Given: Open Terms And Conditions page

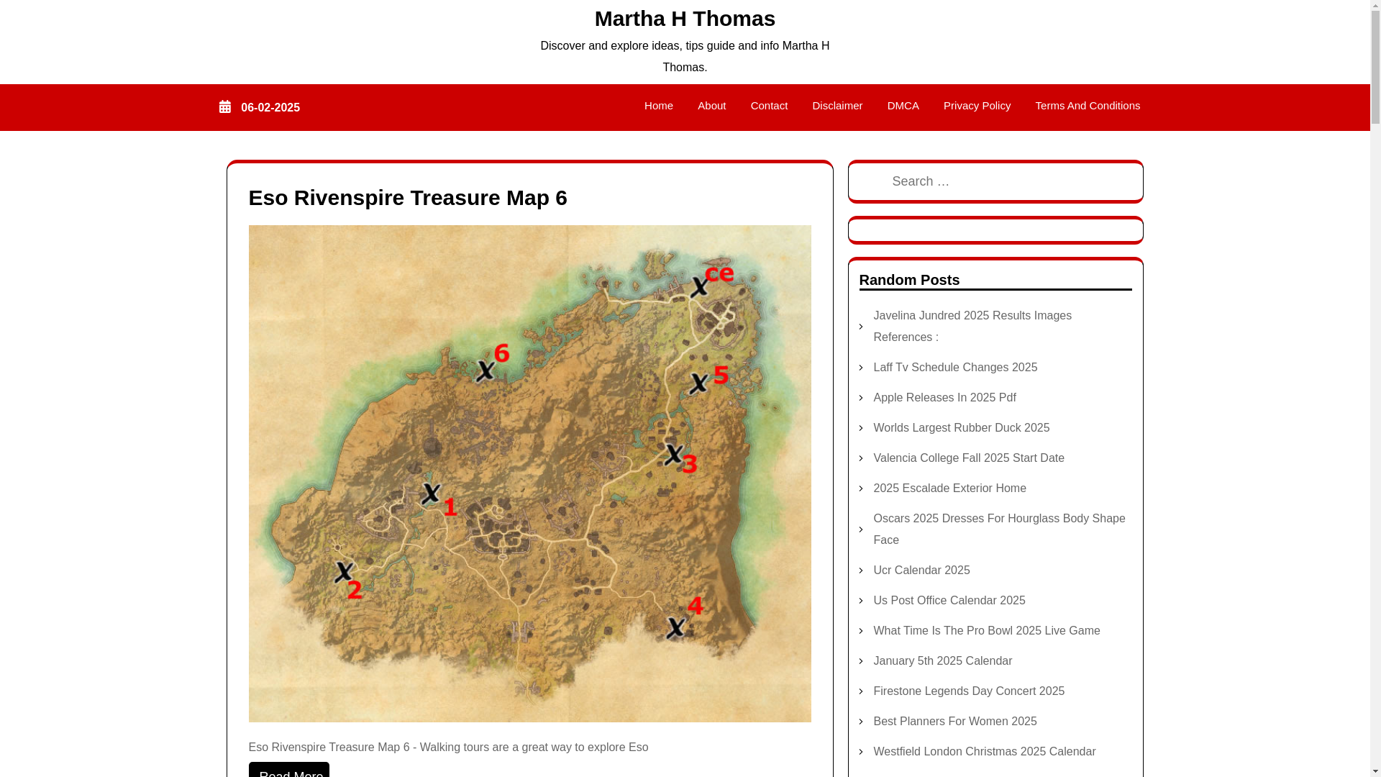Looking at the screenshot, I should (1088, 106).
